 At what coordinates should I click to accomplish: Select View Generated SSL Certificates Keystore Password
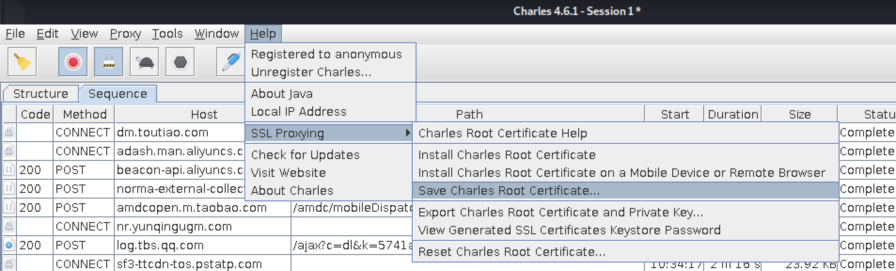point(626,230)
